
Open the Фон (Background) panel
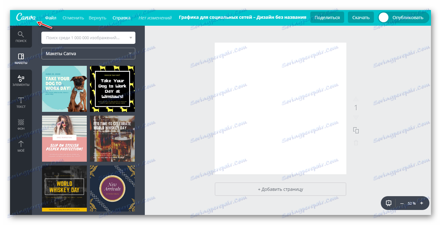tap(21, 124)
